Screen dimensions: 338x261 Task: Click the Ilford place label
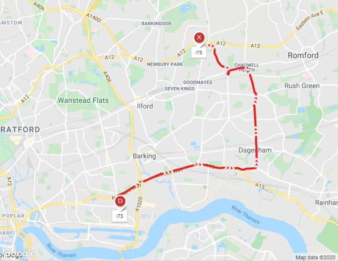[x=145, y=106]
